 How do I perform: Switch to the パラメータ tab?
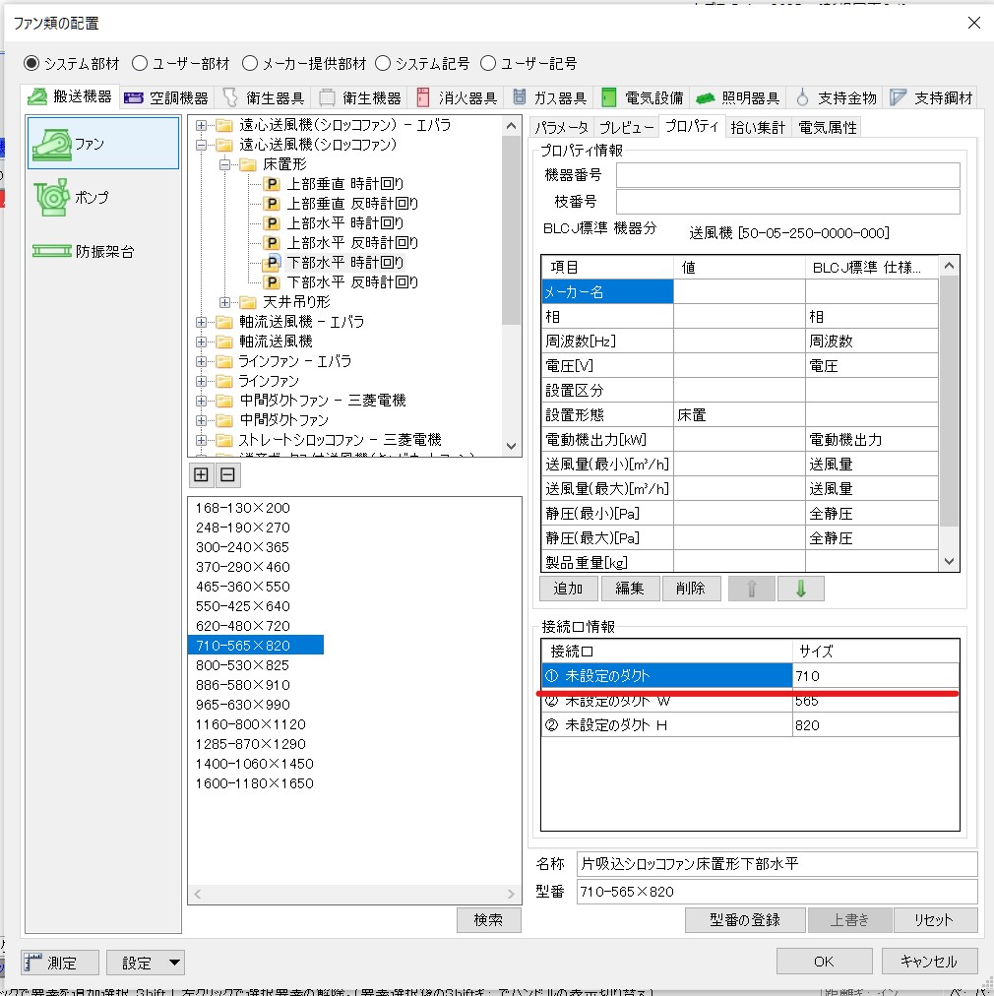click(x=561, y=127)
